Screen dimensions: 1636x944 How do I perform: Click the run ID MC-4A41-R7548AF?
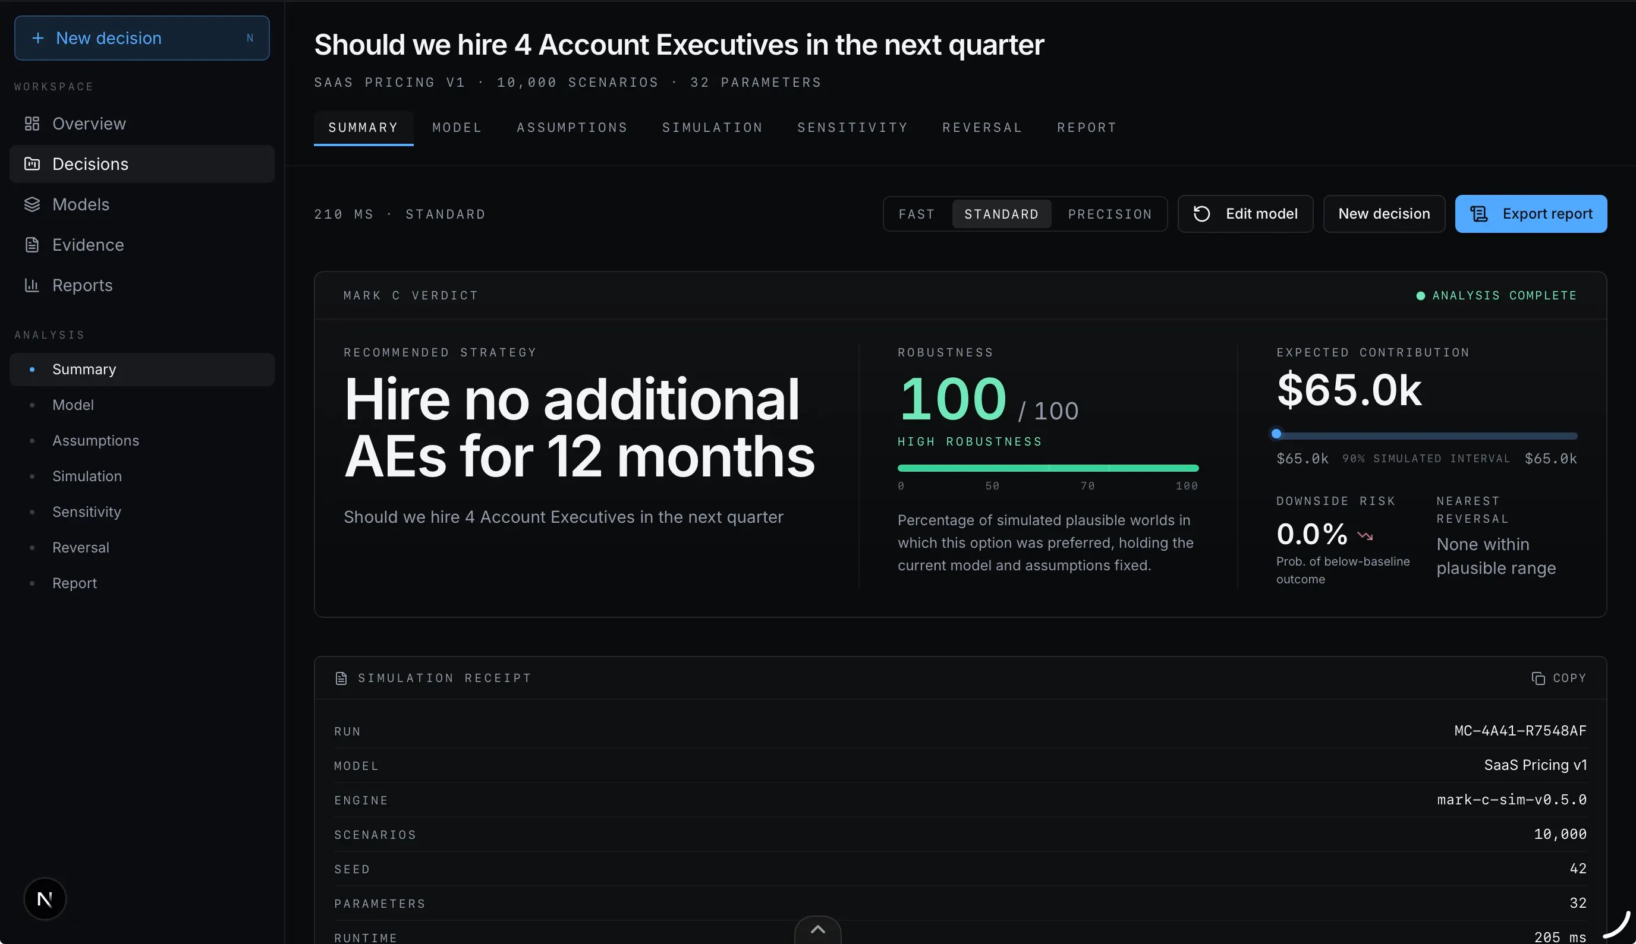click(x=1520, y=731)
